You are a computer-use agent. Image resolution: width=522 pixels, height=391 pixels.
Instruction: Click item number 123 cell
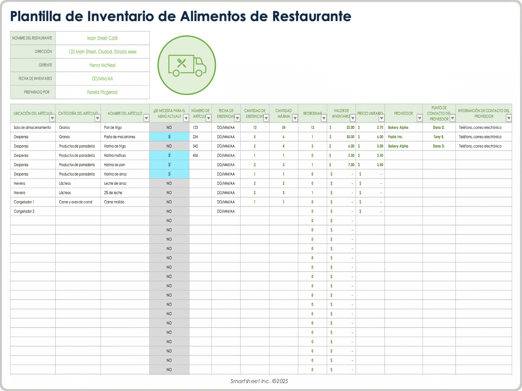coord(200,128)
